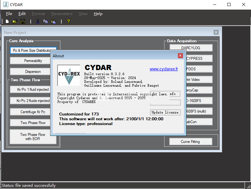Click the CYDAR app icon in title bar
Image resolution: width=251 pixels, height=189 pixels.
click(x=6, y=4)
